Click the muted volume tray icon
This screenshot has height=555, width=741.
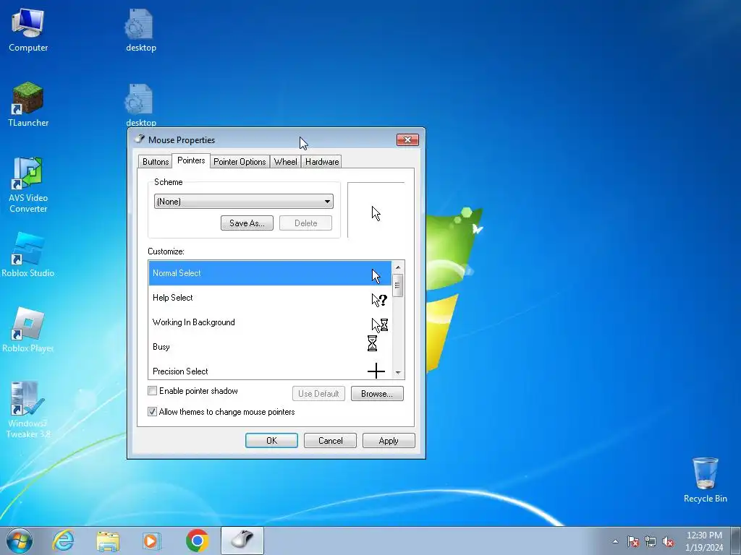tap(668, 541)
